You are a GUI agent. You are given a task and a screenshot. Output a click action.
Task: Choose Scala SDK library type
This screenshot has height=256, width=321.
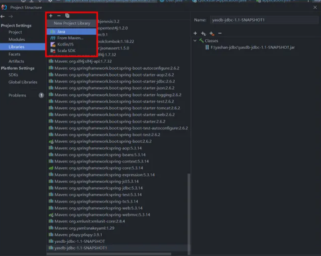(x=72, y=51)
